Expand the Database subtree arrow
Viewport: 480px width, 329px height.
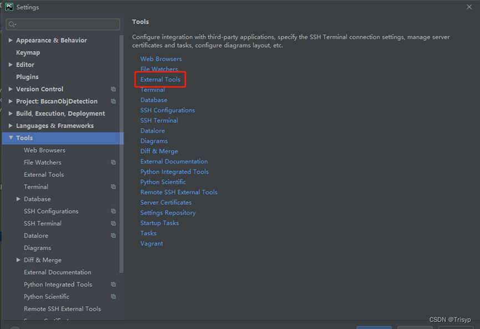tap(18, 199)
